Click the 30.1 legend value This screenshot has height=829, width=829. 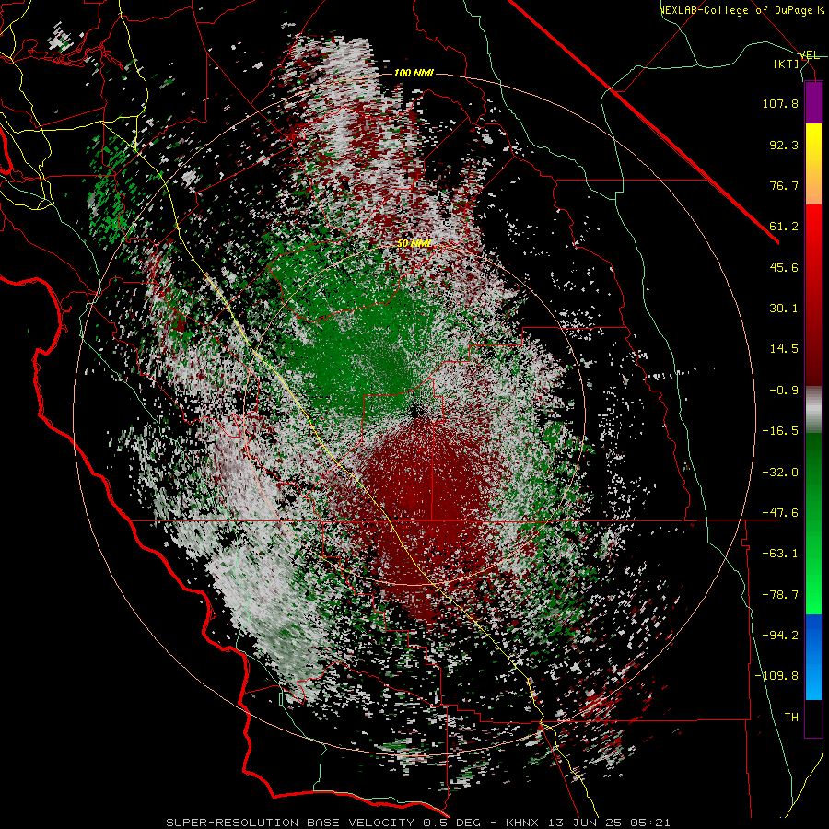click(784, 309)
